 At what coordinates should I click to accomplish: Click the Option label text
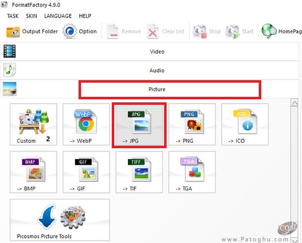pos(88,31)
